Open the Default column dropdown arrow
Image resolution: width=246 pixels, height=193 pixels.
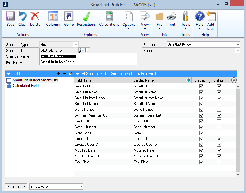point(229,80)
